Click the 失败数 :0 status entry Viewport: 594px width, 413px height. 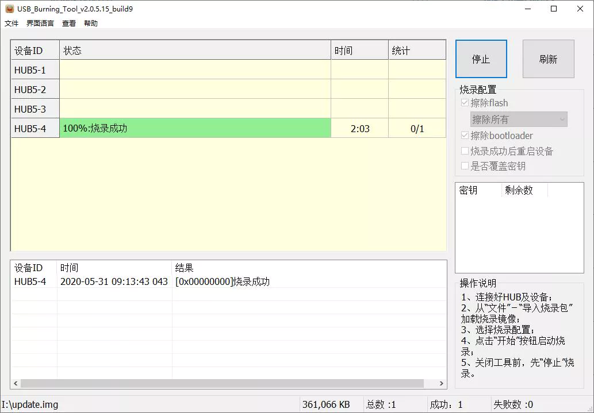coord(513,405)
